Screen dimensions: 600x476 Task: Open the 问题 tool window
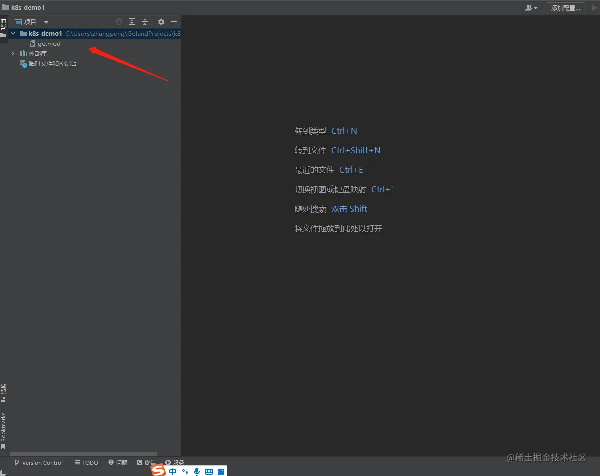[x=118, y=463]
